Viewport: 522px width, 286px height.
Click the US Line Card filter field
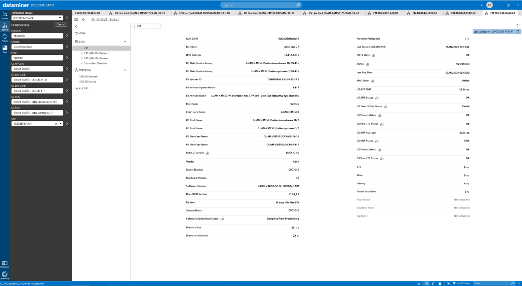(x=37, y=91)
